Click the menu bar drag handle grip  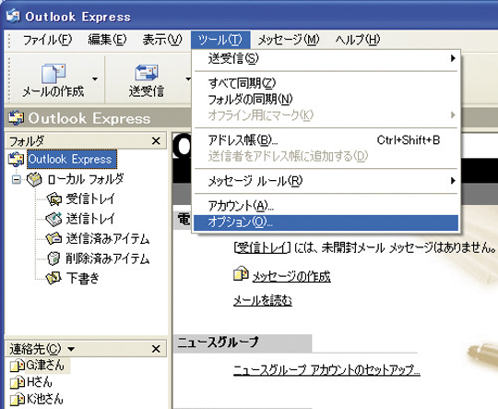9,41
